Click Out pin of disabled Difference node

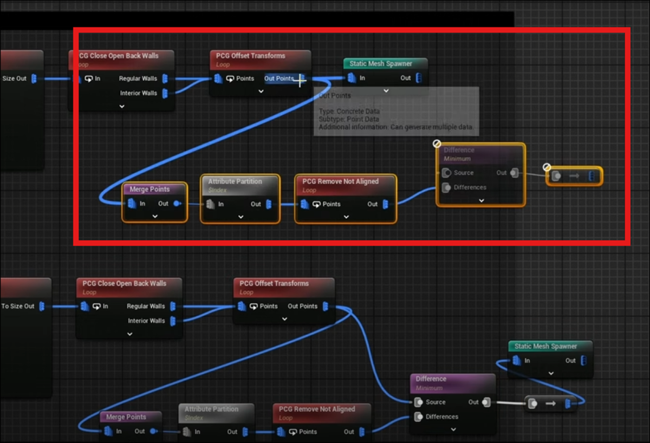pos(514,173)
